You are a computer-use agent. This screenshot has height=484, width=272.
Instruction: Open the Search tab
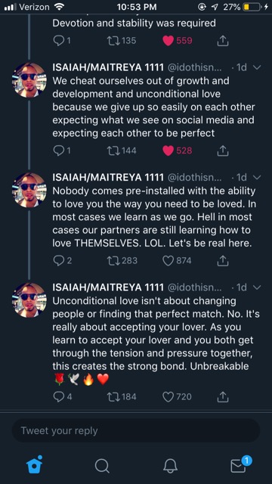click(x=102, y=465)
